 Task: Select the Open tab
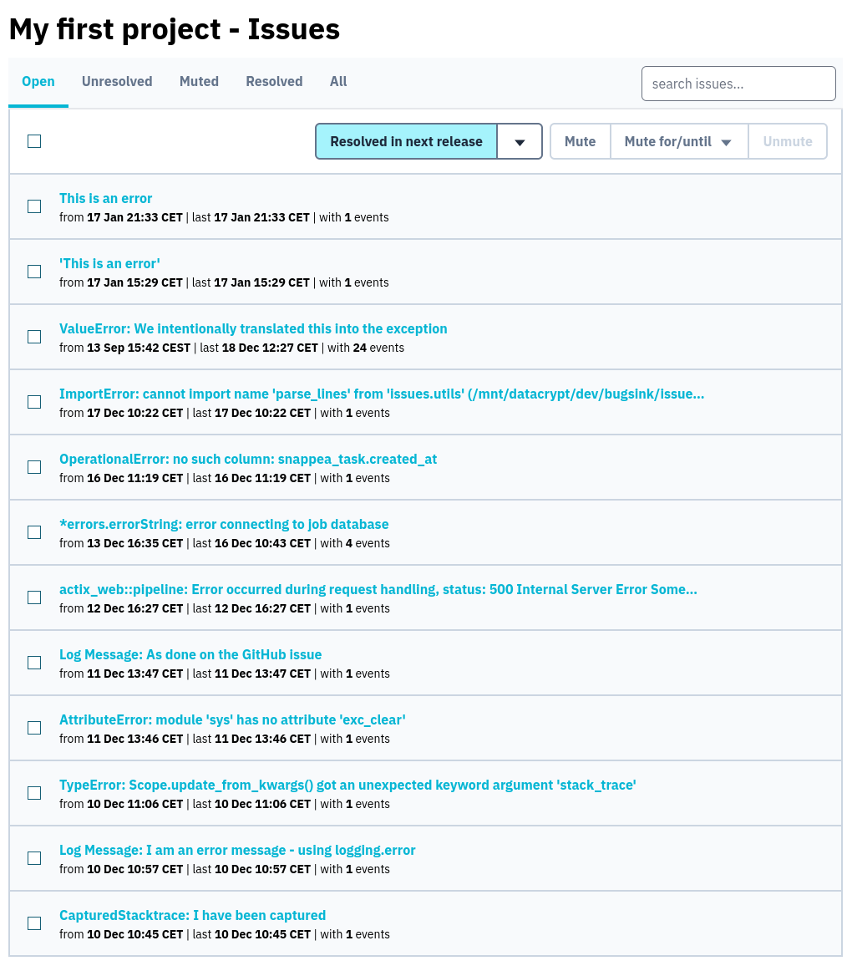38,82
